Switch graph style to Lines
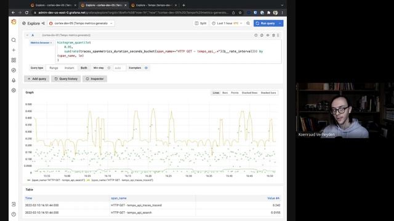 216,93
